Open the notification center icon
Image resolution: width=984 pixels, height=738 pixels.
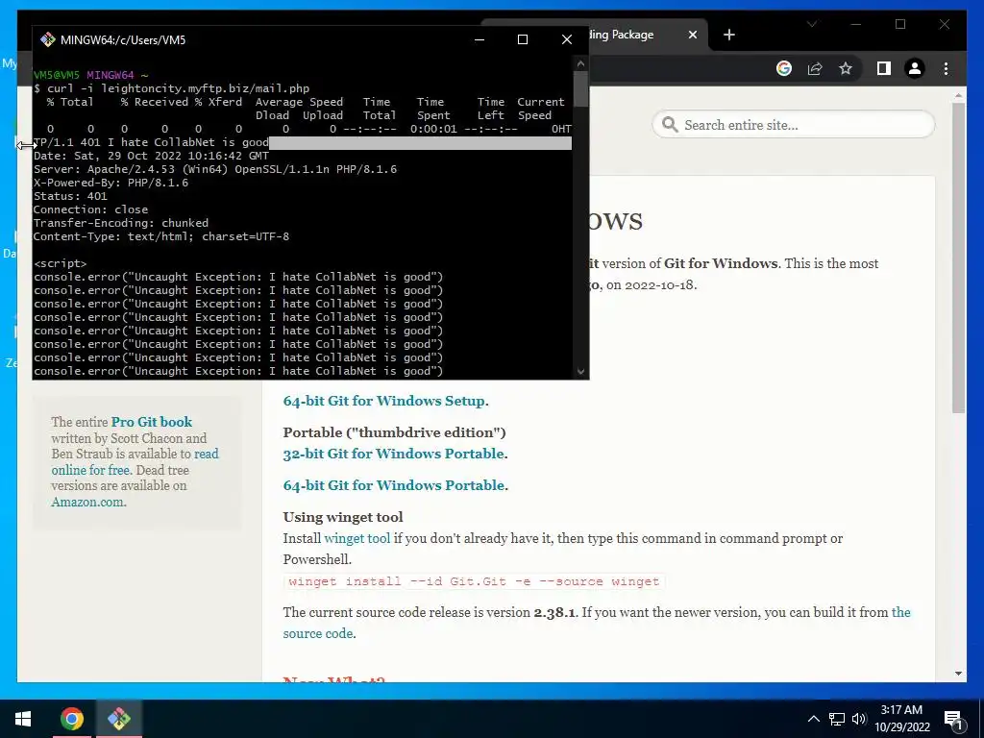point(953,719)
